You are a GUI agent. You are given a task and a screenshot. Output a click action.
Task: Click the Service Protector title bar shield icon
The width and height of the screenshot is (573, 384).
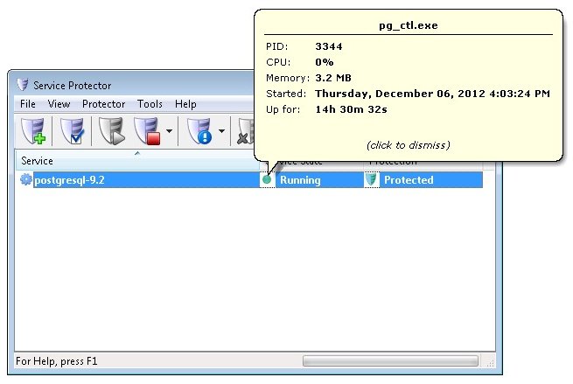coord(23,85)
